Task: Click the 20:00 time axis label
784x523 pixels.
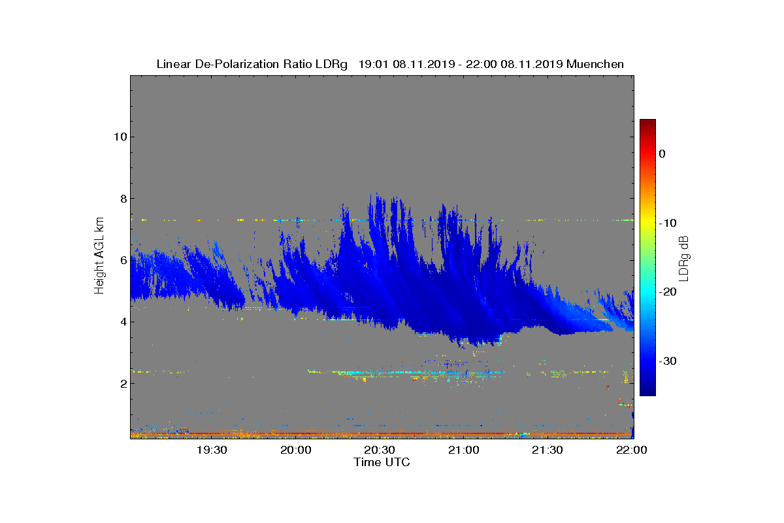Action: pos(296,450)
